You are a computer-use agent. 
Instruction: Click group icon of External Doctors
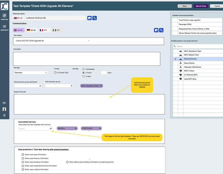point(181,59)
